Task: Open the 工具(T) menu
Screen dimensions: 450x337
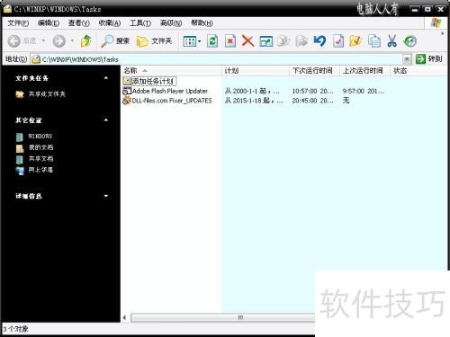Action: coord(140,23)
